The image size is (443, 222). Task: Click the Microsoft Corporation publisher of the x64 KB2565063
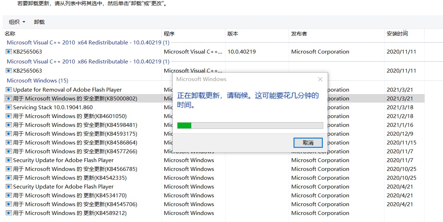pyautogui.click(x=320, y=51)
